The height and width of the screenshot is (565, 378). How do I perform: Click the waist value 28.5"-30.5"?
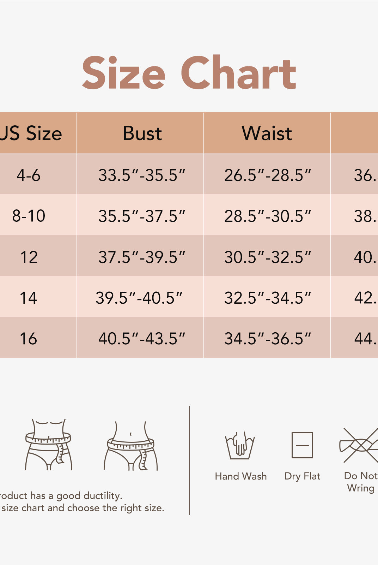pyautogui.click(x=268, y=216)
